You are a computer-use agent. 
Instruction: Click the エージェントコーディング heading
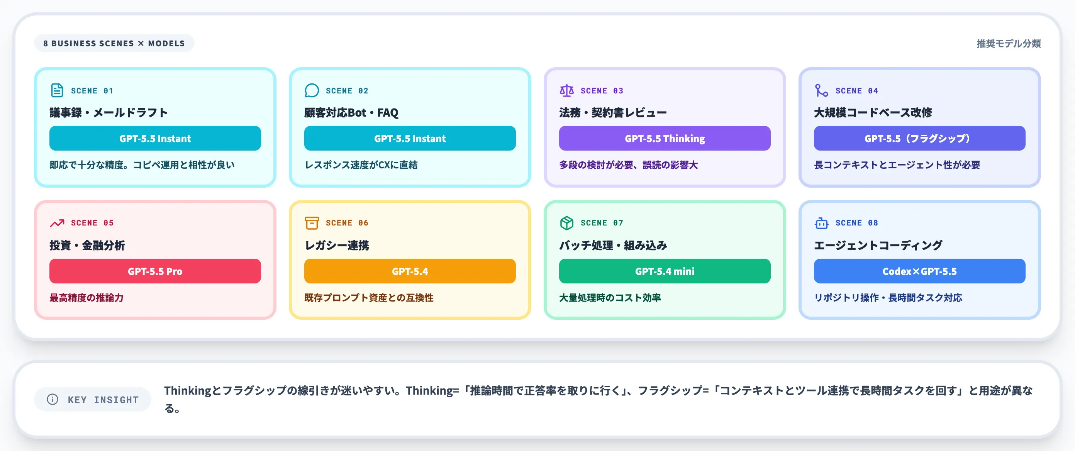tap(878, 245)
